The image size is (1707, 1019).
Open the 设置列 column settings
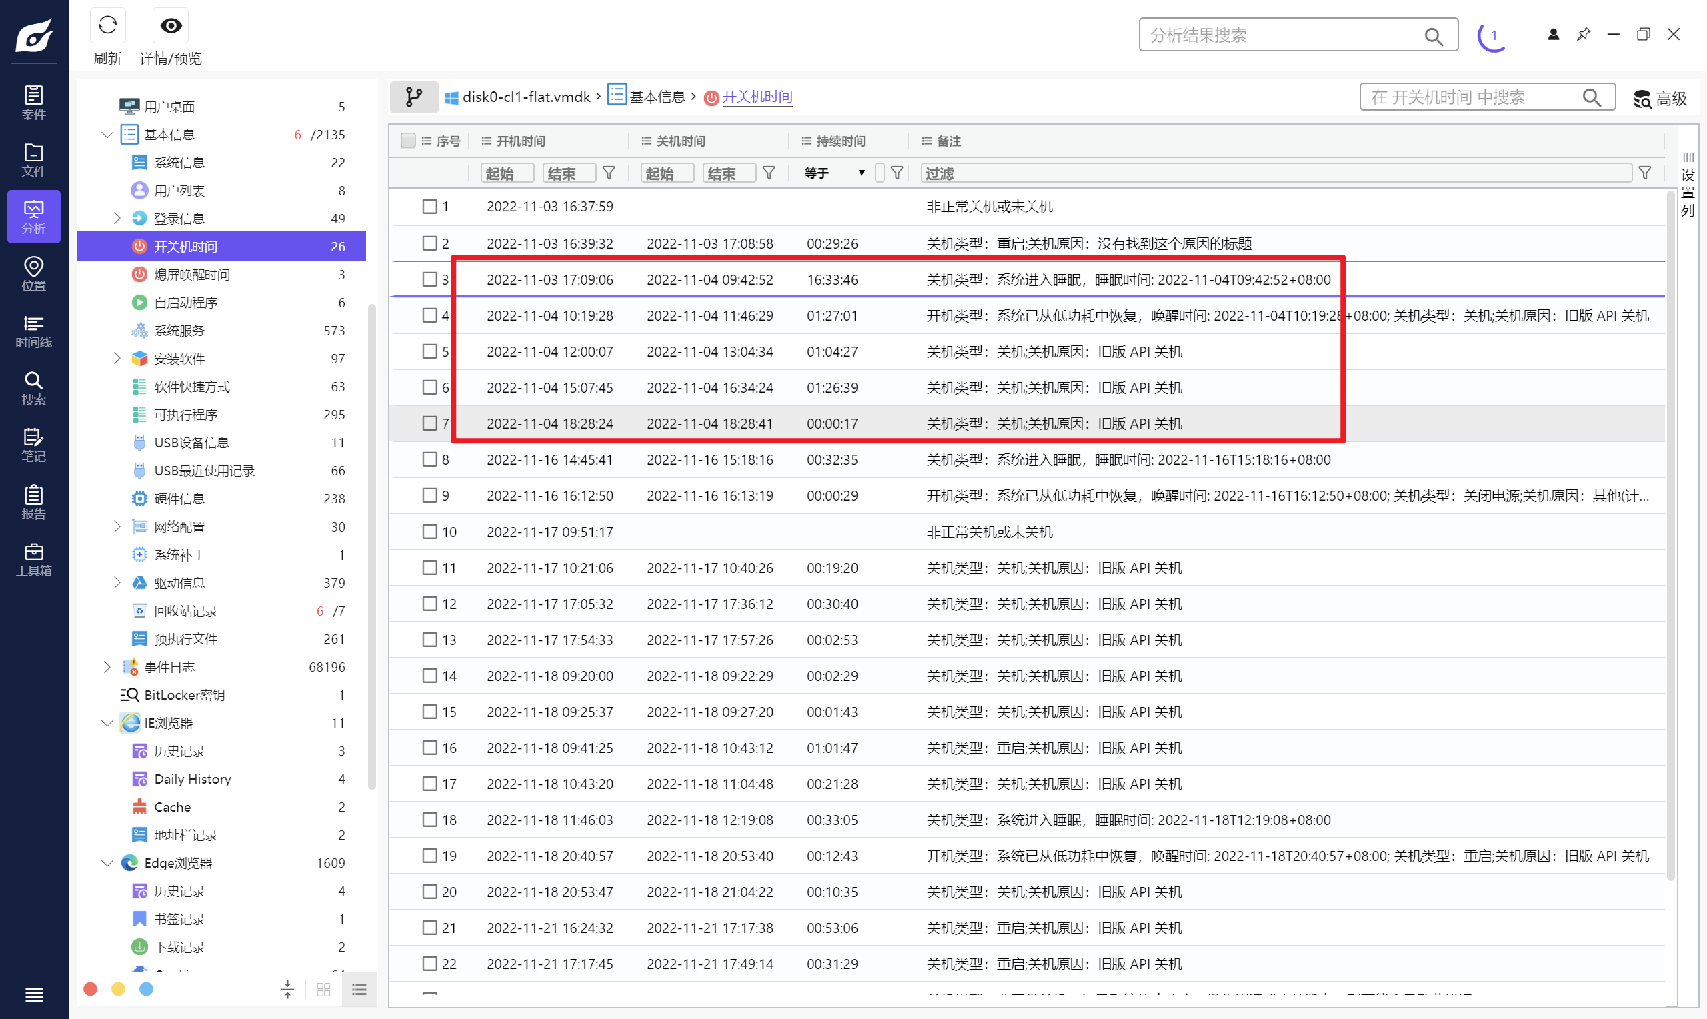click(1688, 185)
